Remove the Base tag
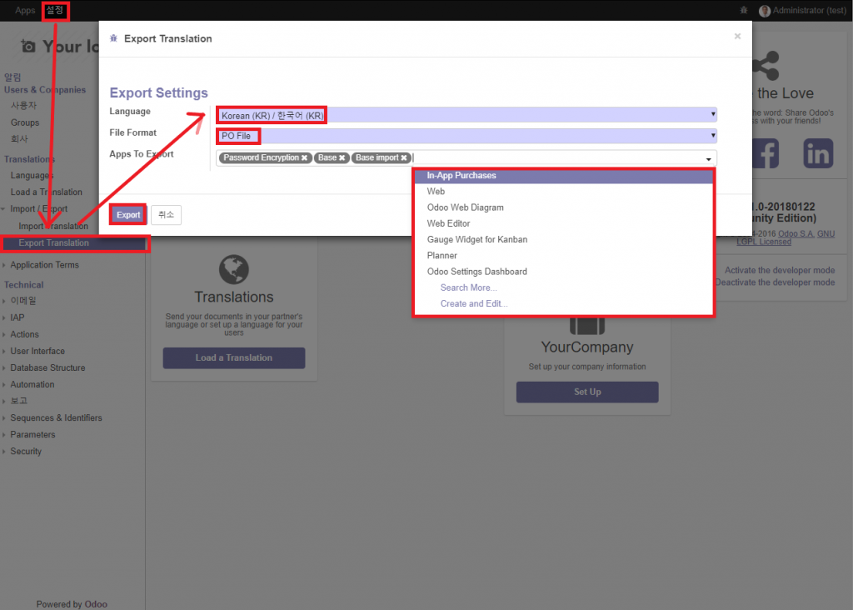 point(342,157)
